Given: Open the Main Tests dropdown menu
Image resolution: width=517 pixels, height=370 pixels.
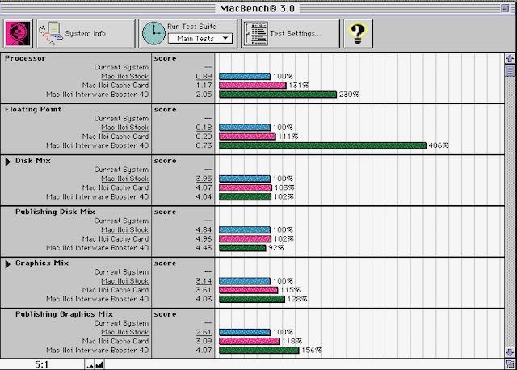Looking at the screenshot, I should pos(200,39).
